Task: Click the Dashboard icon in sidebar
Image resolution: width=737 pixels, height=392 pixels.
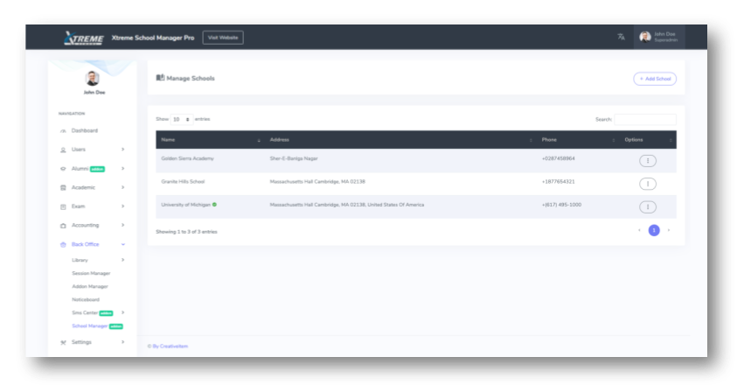Action: point(63,131)
